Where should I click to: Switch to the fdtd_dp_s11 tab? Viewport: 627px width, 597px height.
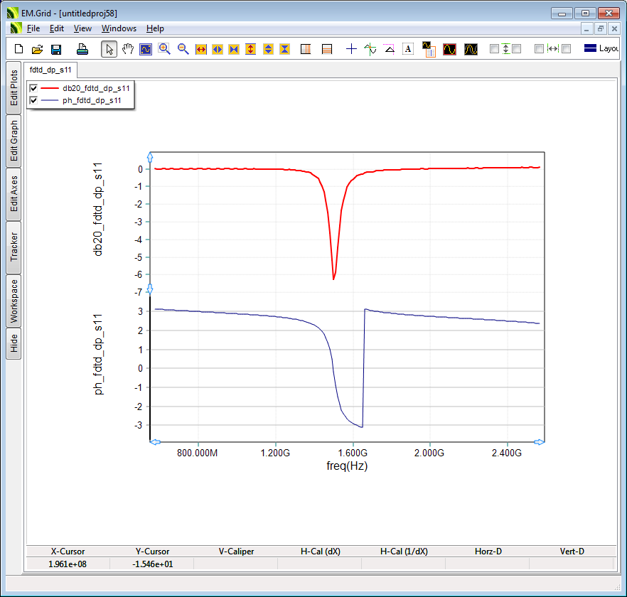[x=50, y=70]
